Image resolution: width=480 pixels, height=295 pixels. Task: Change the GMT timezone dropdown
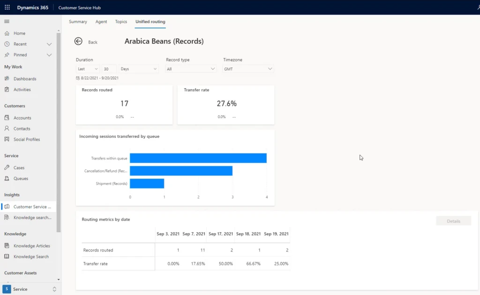248,69
